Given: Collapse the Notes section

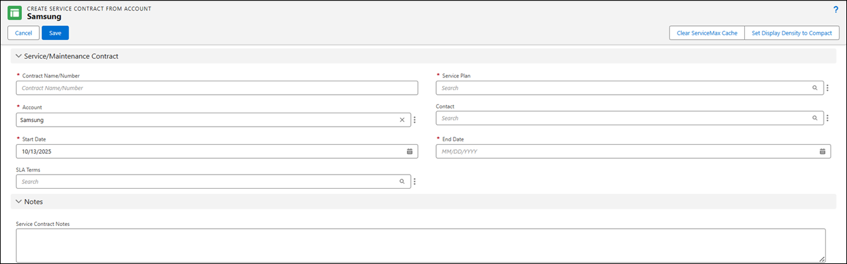Looking at the screenshot, I should point(19,201).
